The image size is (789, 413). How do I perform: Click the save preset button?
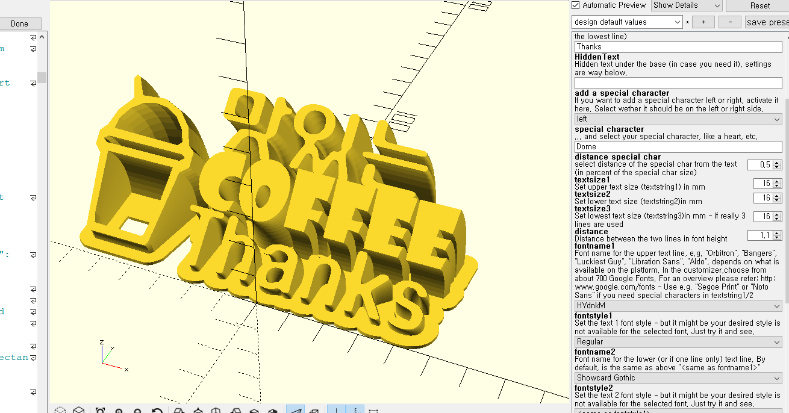[767, 22]
